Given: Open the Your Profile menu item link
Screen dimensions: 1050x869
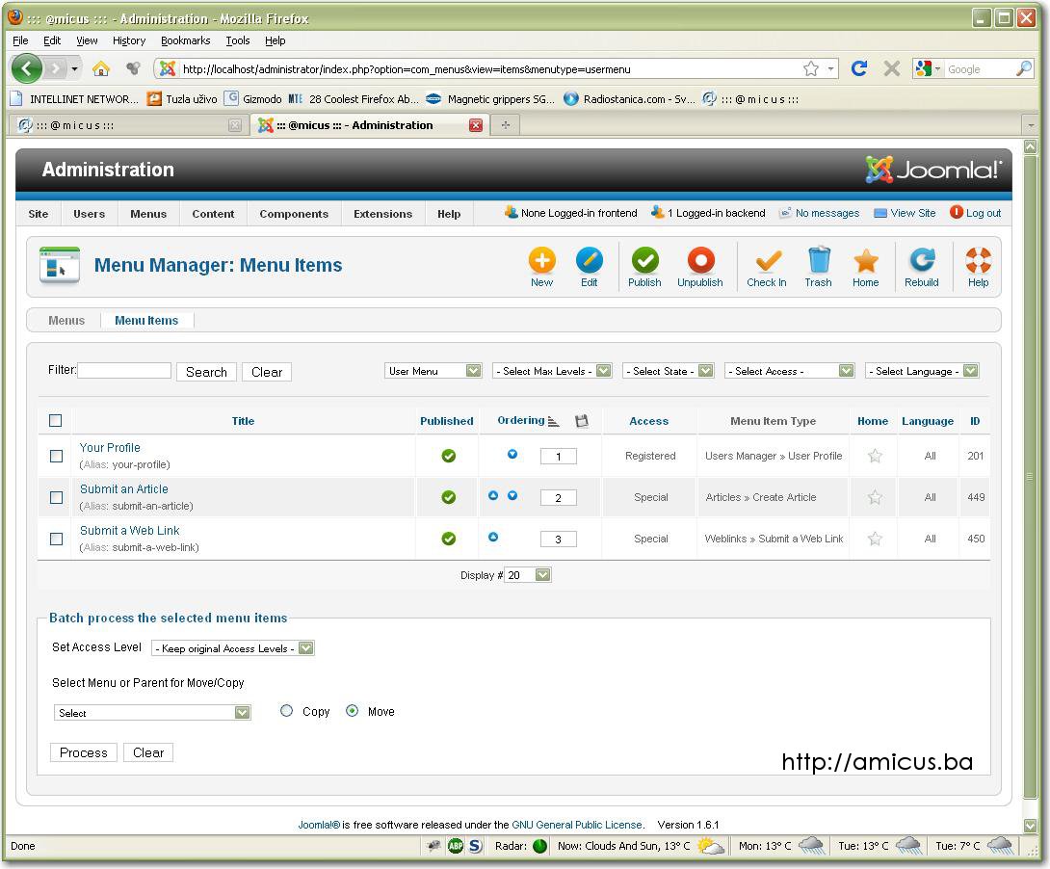Looking at the screenshot, I should click(110, 448).
